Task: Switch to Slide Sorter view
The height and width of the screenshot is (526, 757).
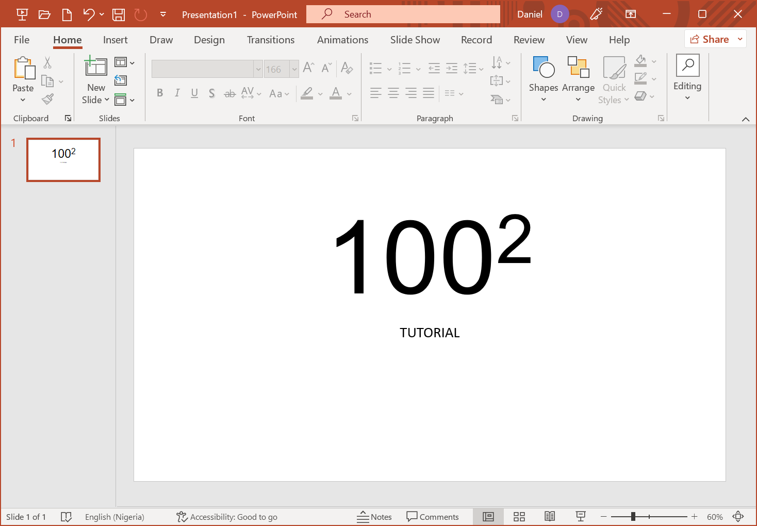Action: pyautogui.click(x=519, y=517)
